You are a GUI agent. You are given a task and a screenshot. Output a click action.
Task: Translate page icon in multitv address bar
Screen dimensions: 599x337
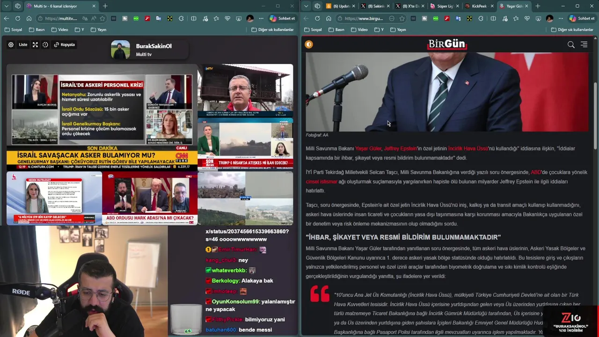[85, 18]
